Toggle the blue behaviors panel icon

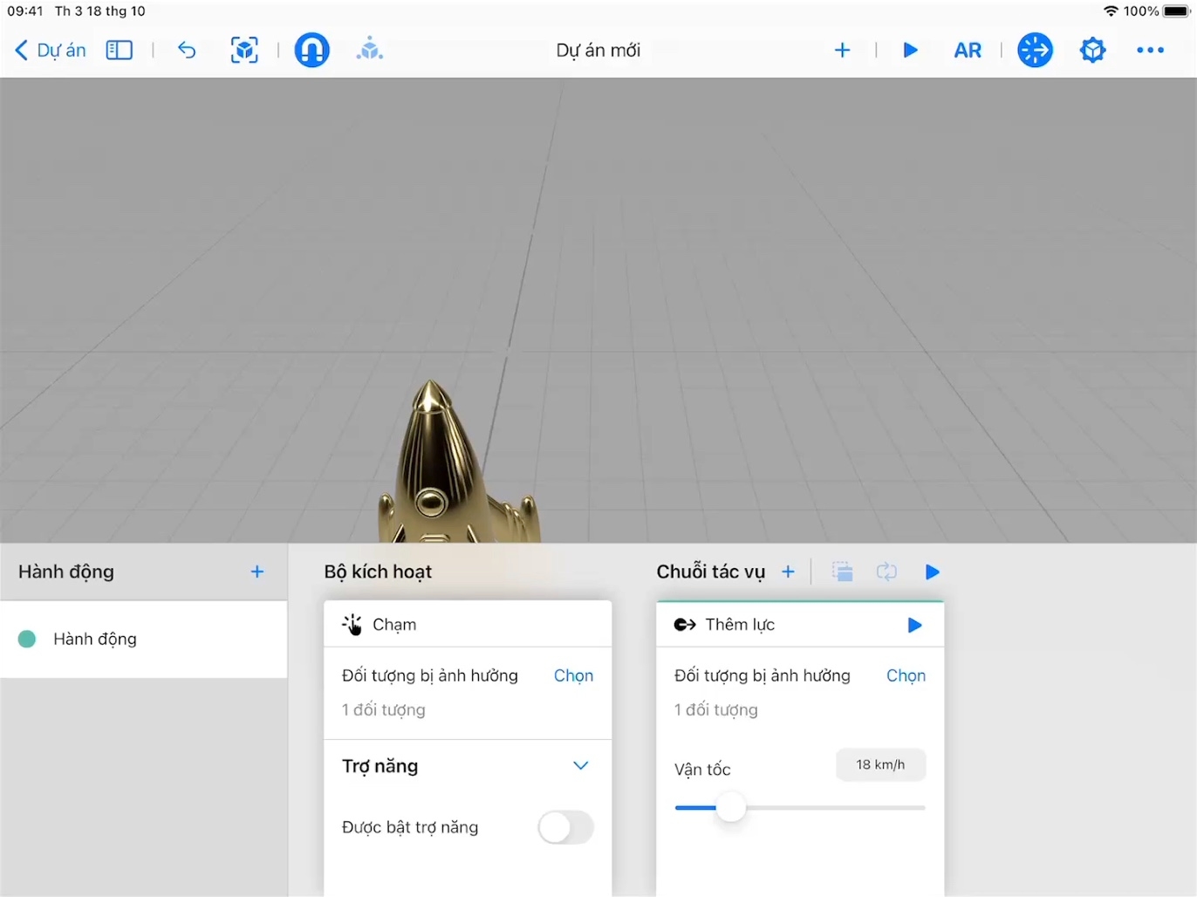tap(1036, 50)
